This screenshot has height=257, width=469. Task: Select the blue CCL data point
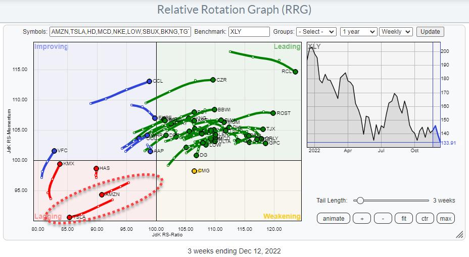coord(149,81)
